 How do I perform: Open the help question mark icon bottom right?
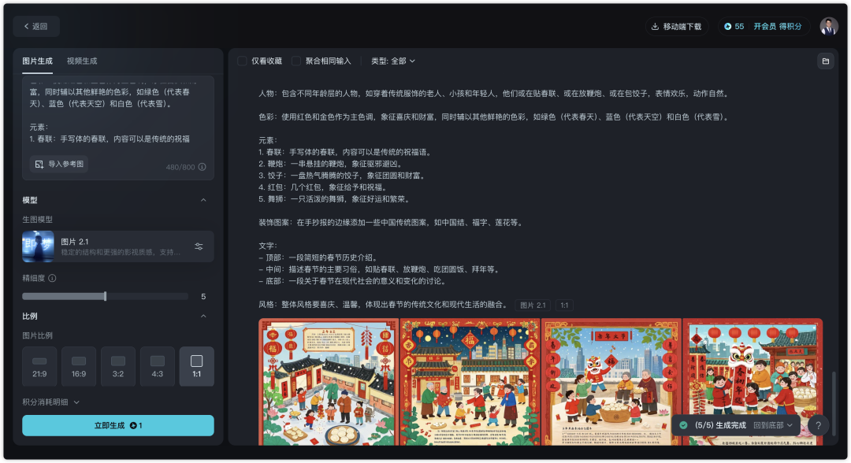click(818, 425)
